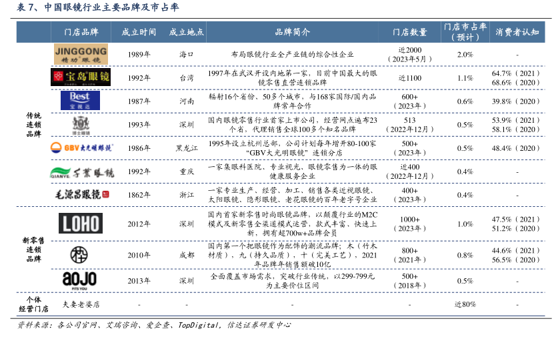
Task: Click the 宝岛眼镜 red logo
Action: point(81,77)
